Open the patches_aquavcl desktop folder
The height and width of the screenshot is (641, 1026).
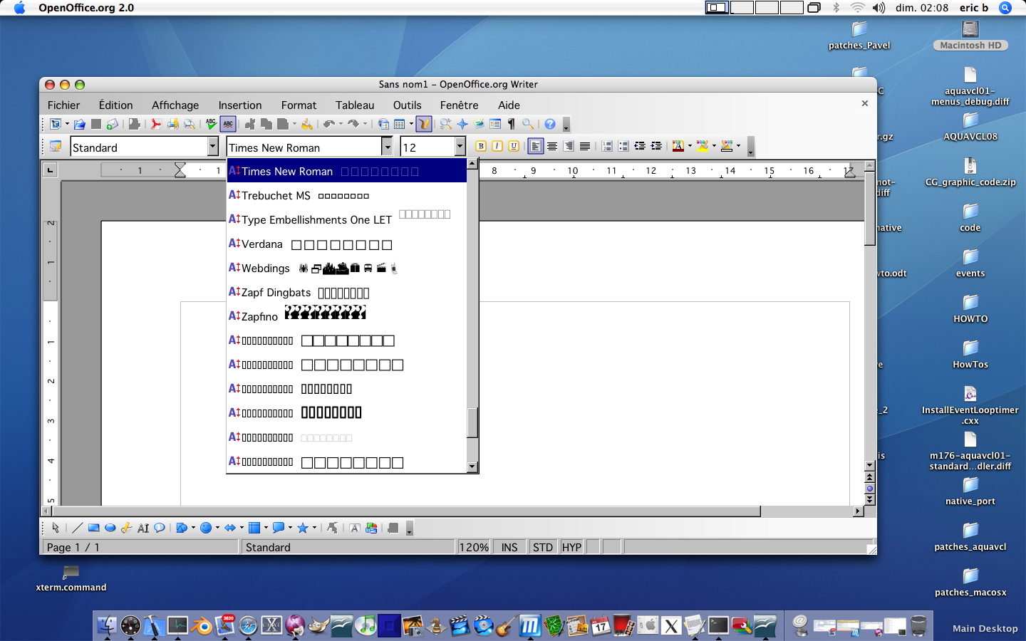pos(970,536)
